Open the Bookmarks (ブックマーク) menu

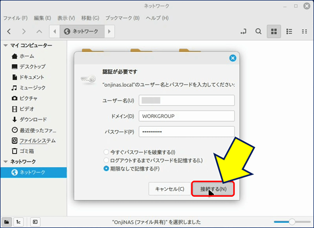click(x=122, y=18)
